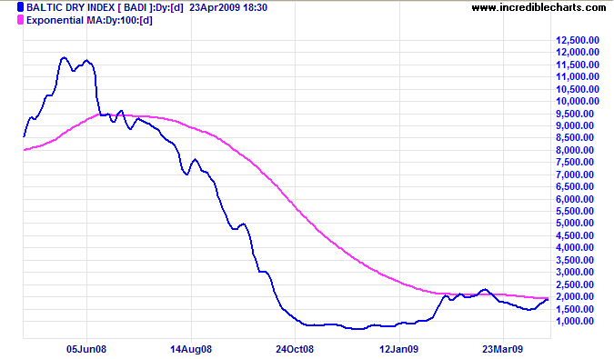Click the 5,000.00 price axis label
Image resolution: width=614 pixels, height=359 pixels.
(x=575, y=223)
